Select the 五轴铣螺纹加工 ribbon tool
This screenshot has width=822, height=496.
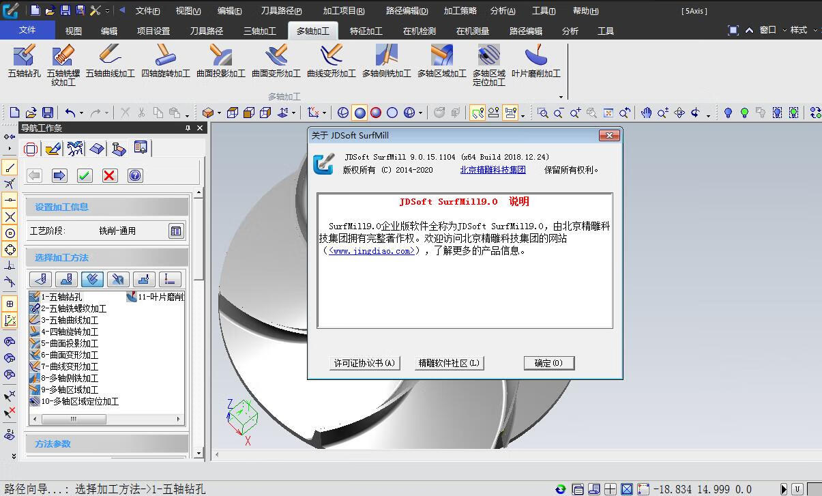[63, 65]
